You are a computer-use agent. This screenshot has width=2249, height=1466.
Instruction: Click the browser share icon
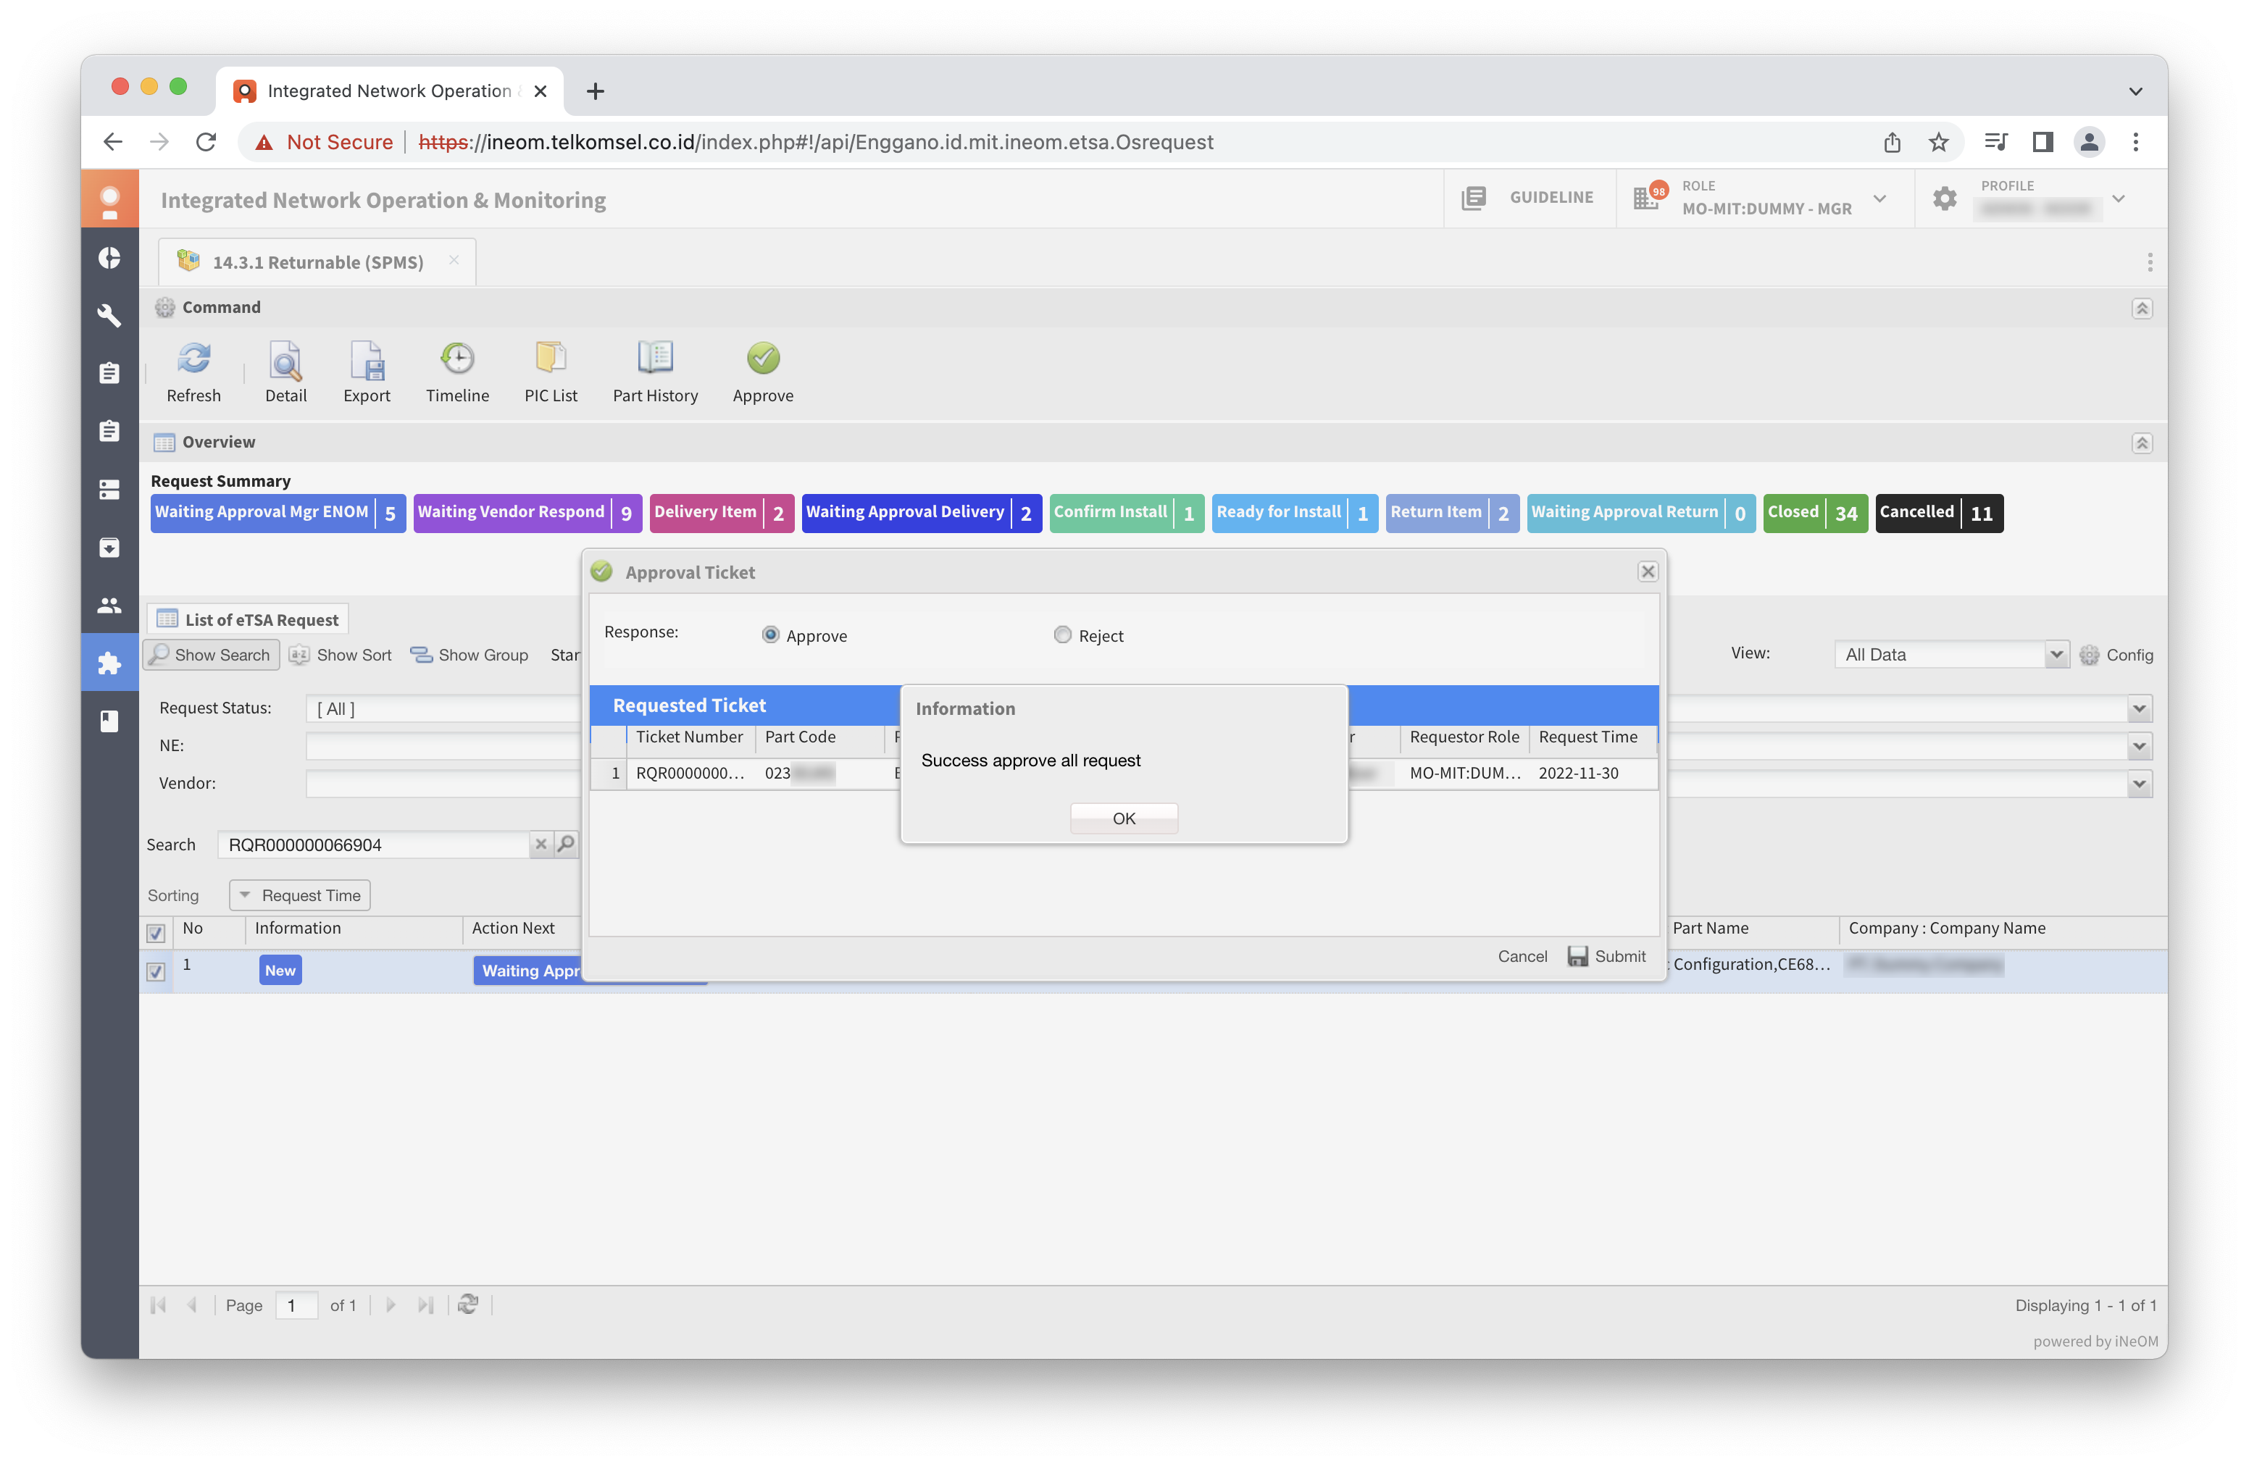point(1892,142)
